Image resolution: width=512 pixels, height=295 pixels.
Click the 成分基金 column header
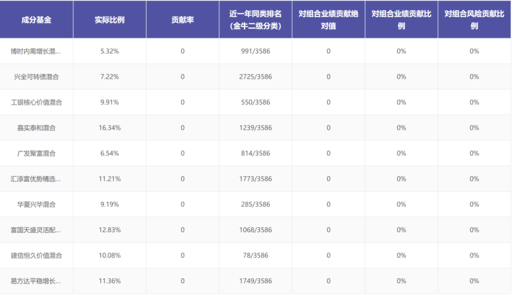point(36,20)
